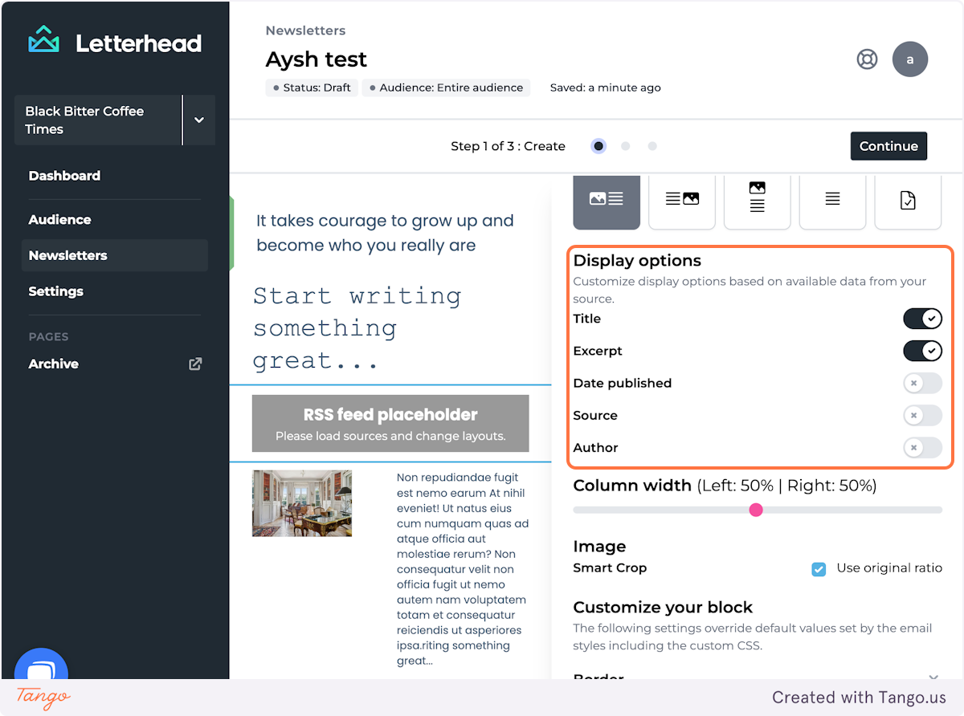Viewport: 964px width, 716px height.
Task: Go to step 3 indicator dot
Action: tap(652, 146)
